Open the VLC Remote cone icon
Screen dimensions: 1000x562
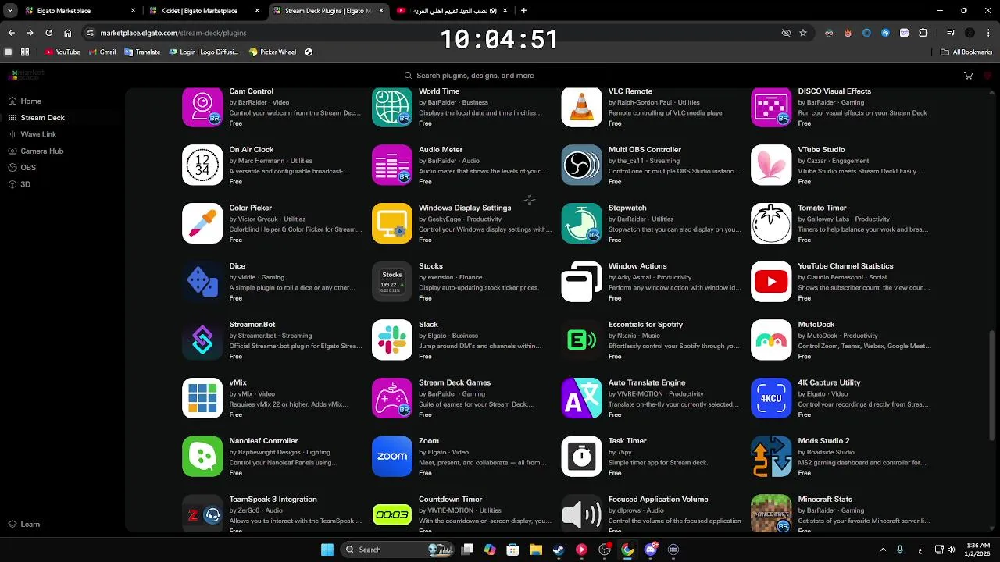(x=581, y=106)
